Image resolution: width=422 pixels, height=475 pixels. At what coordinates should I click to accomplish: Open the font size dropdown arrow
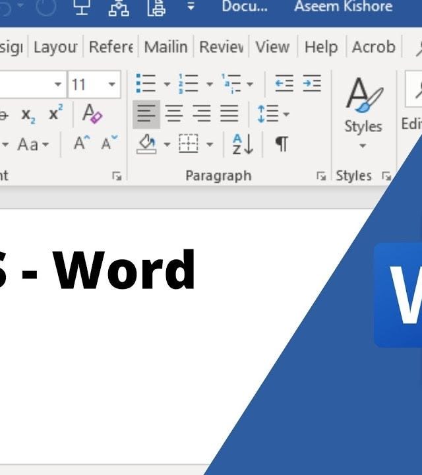point(111,84)
